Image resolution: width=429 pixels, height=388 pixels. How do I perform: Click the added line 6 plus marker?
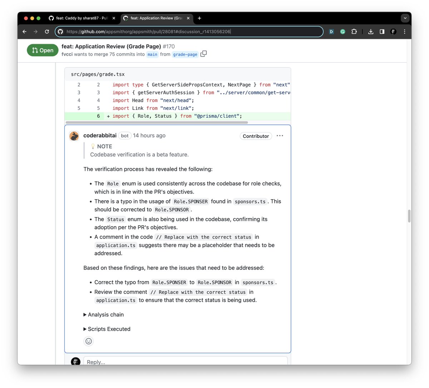(108, 116)
